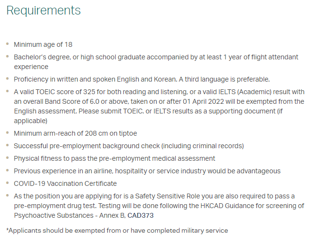
Task: Click the bullet dot beside Bachelor's degree
Action: point(8,56)
